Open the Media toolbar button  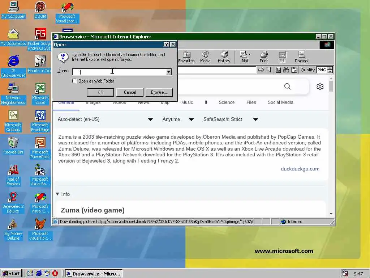point(205,57)
